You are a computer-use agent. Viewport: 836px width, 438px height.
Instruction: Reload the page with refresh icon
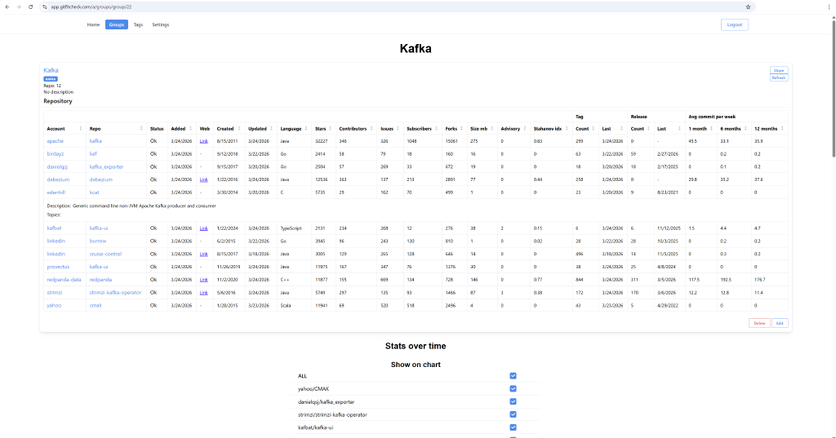point(30,7)
